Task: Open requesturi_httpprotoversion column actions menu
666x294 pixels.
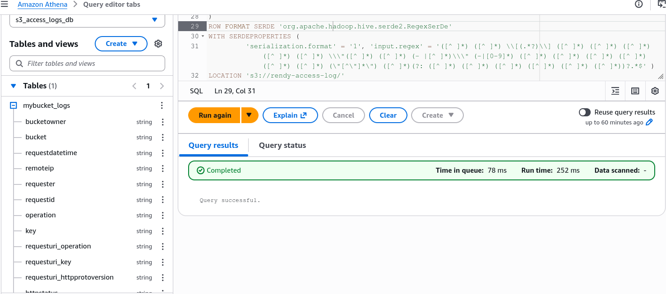Action: [x=163, y=278]
